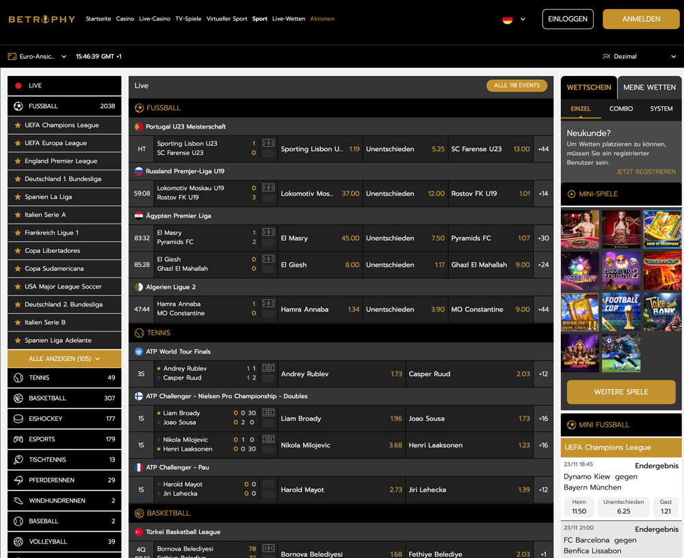684x558 pixels.
Task: Open Deutschland 1. Bundesliga in sidebar
Action: [x=64, y=179]
